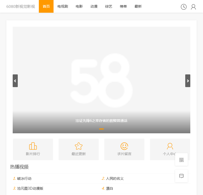The image size is (203, 195).
Task: Click the user account icon in header
Action: pos(193,7)
